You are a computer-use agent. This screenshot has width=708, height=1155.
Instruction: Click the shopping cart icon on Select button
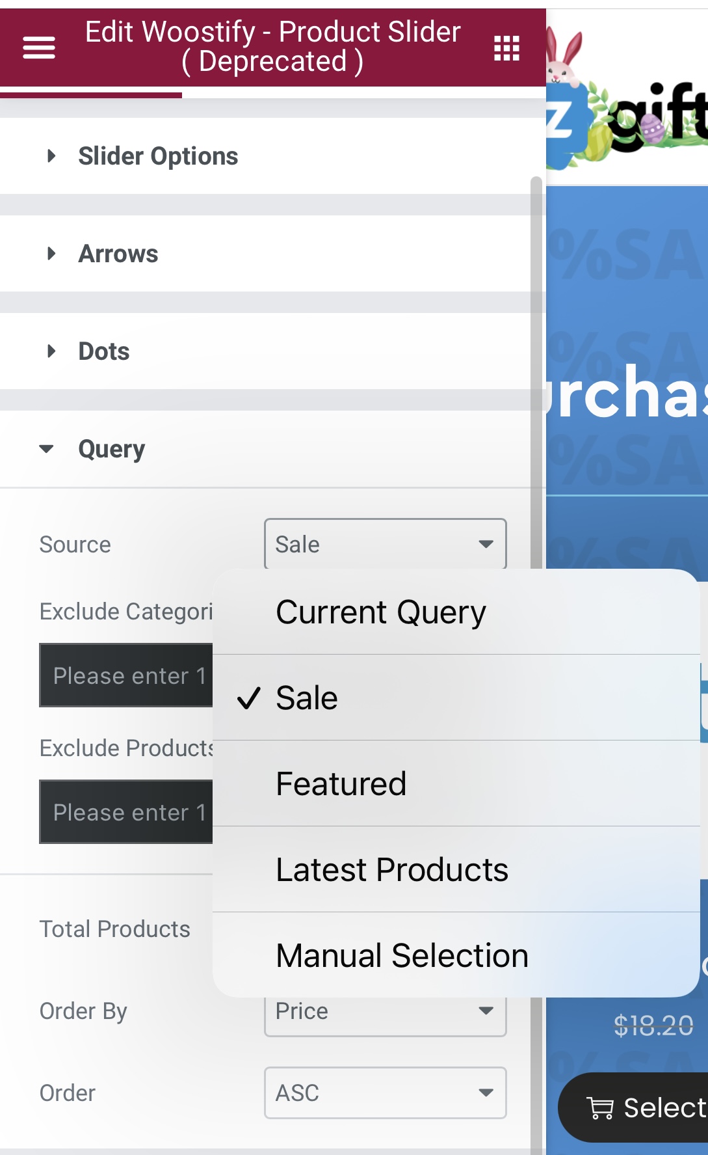tap(599, 1107)
